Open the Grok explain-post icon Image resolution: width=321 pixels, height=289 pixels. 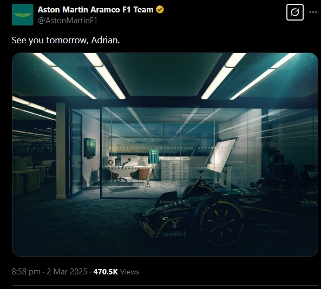pyautogui.click(x=295, y=12)
